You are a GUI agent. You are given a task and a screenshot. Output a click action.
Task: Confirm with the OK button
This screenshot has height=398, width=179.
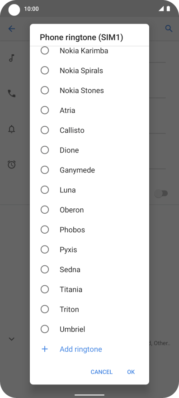(x=131, y=372)
